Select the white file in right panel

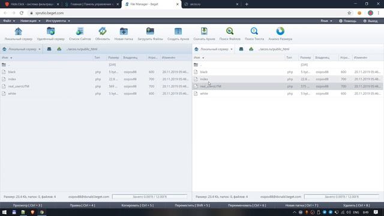click(288, 94)
